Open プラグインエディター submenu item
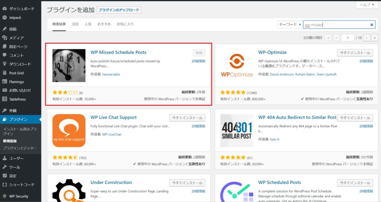381x202 pixels. (20, 148)
